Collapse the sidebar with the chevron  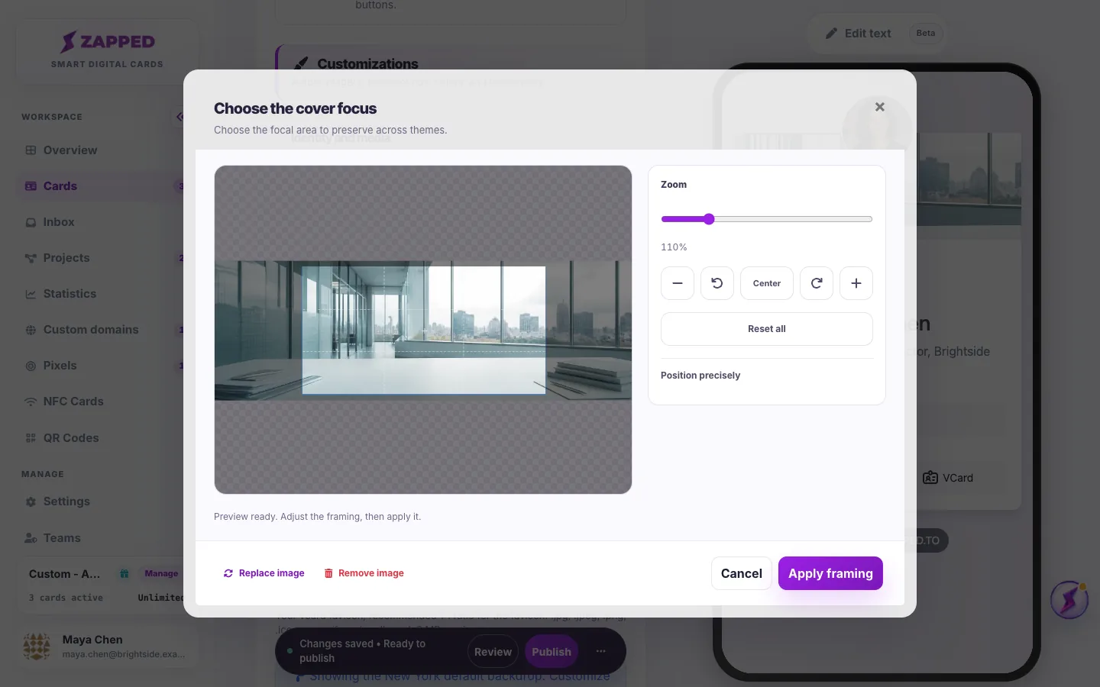180,117
